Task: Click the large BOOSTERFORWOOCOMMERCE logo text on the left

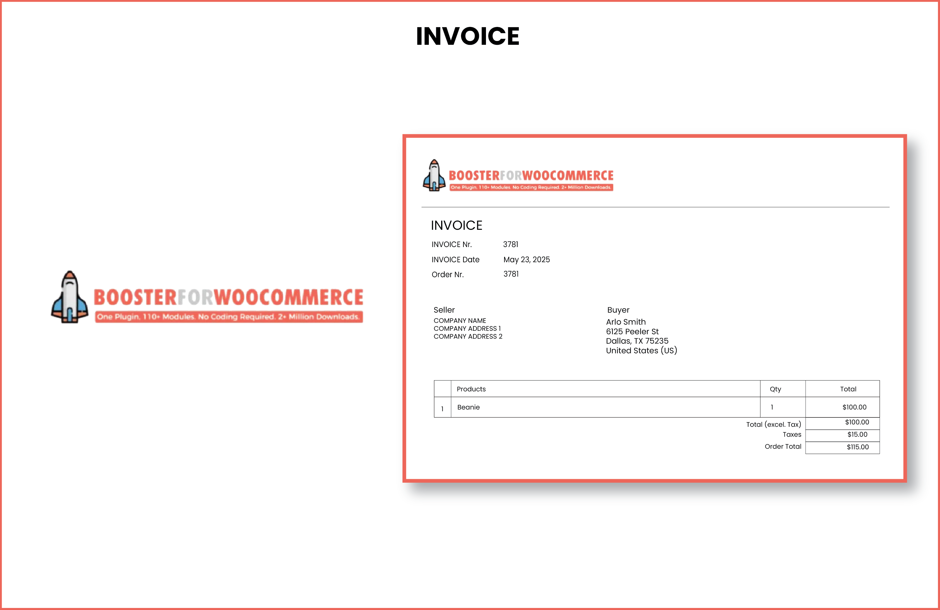Action: tap(228, 297)
